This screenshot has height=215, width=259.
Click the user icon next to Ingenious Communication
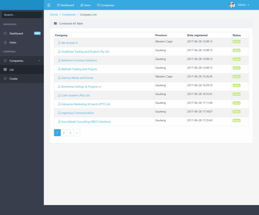point(59,113)
